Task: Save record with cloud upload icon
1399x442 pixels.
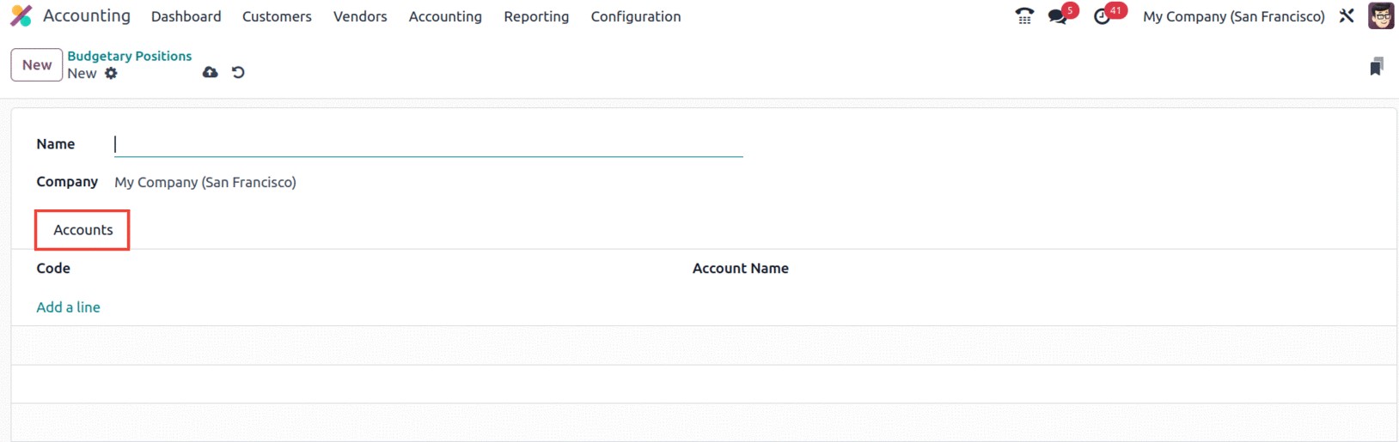Action: pyautogui.click(x=210, y=72)
